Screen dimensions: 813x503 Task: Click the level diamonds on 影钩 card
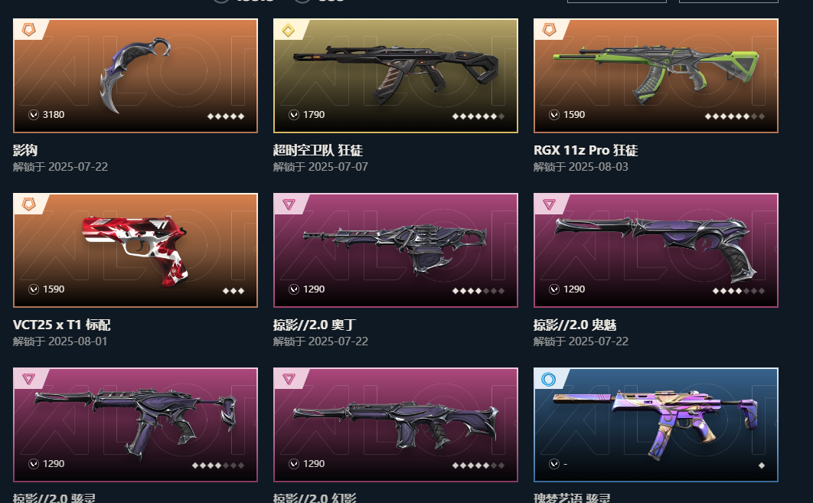[226, 116]
